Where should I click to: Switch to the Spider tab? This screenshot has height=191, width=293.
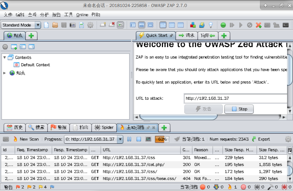(x=104, y=127)
